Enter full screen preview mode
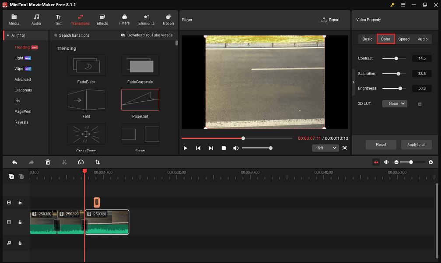Image resolution: width=441 pixels, height=263 pixels. (345, 148)
